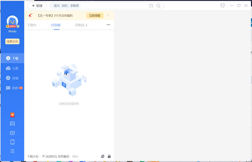Screen dimensions: 252x162
Task: Switch to the 下载中 tab
Action: (x=32, y=25)
